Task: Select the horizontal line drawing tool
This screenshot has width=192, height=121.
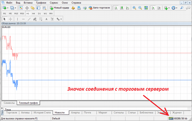Action: pos(23,19)
